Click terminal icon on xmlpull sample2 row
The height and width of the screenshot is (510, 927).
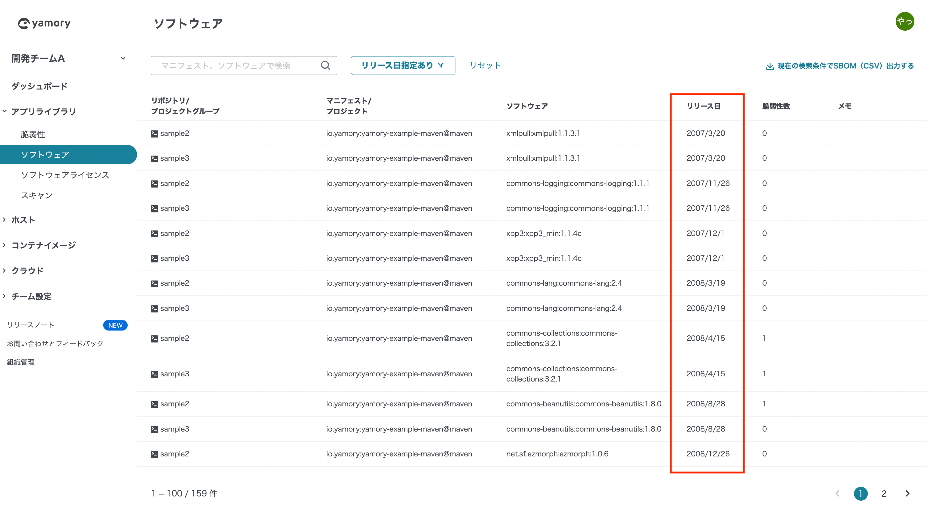154,134
